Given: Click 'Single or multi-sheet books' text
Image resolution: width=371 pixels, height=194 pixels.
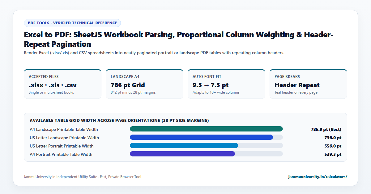Looking at the screenshot, I should pos(51,92).
